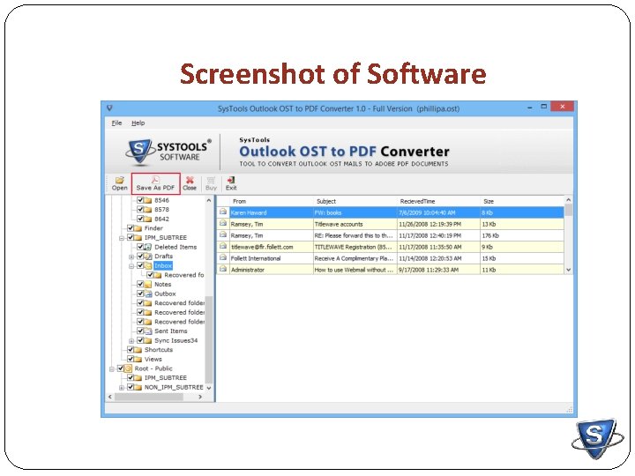Screen dimensions: 635x476
Task: Click the Deleted Items folder icon
Action: pyautogui.click(x=148, y=247)
